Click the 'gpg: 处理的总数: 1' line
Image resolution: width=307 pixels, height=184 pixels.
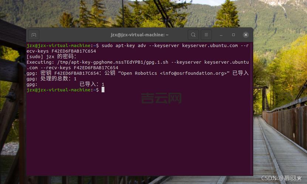(51, 79)
